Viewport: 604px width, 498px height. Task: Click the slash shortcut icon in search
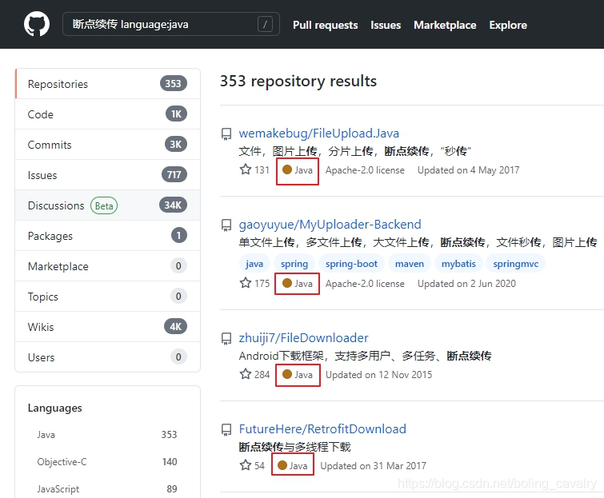tap(265, 24)
